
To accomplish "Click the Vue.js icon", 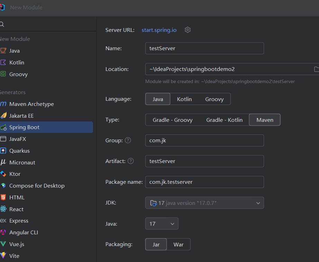I will [3, 244].
